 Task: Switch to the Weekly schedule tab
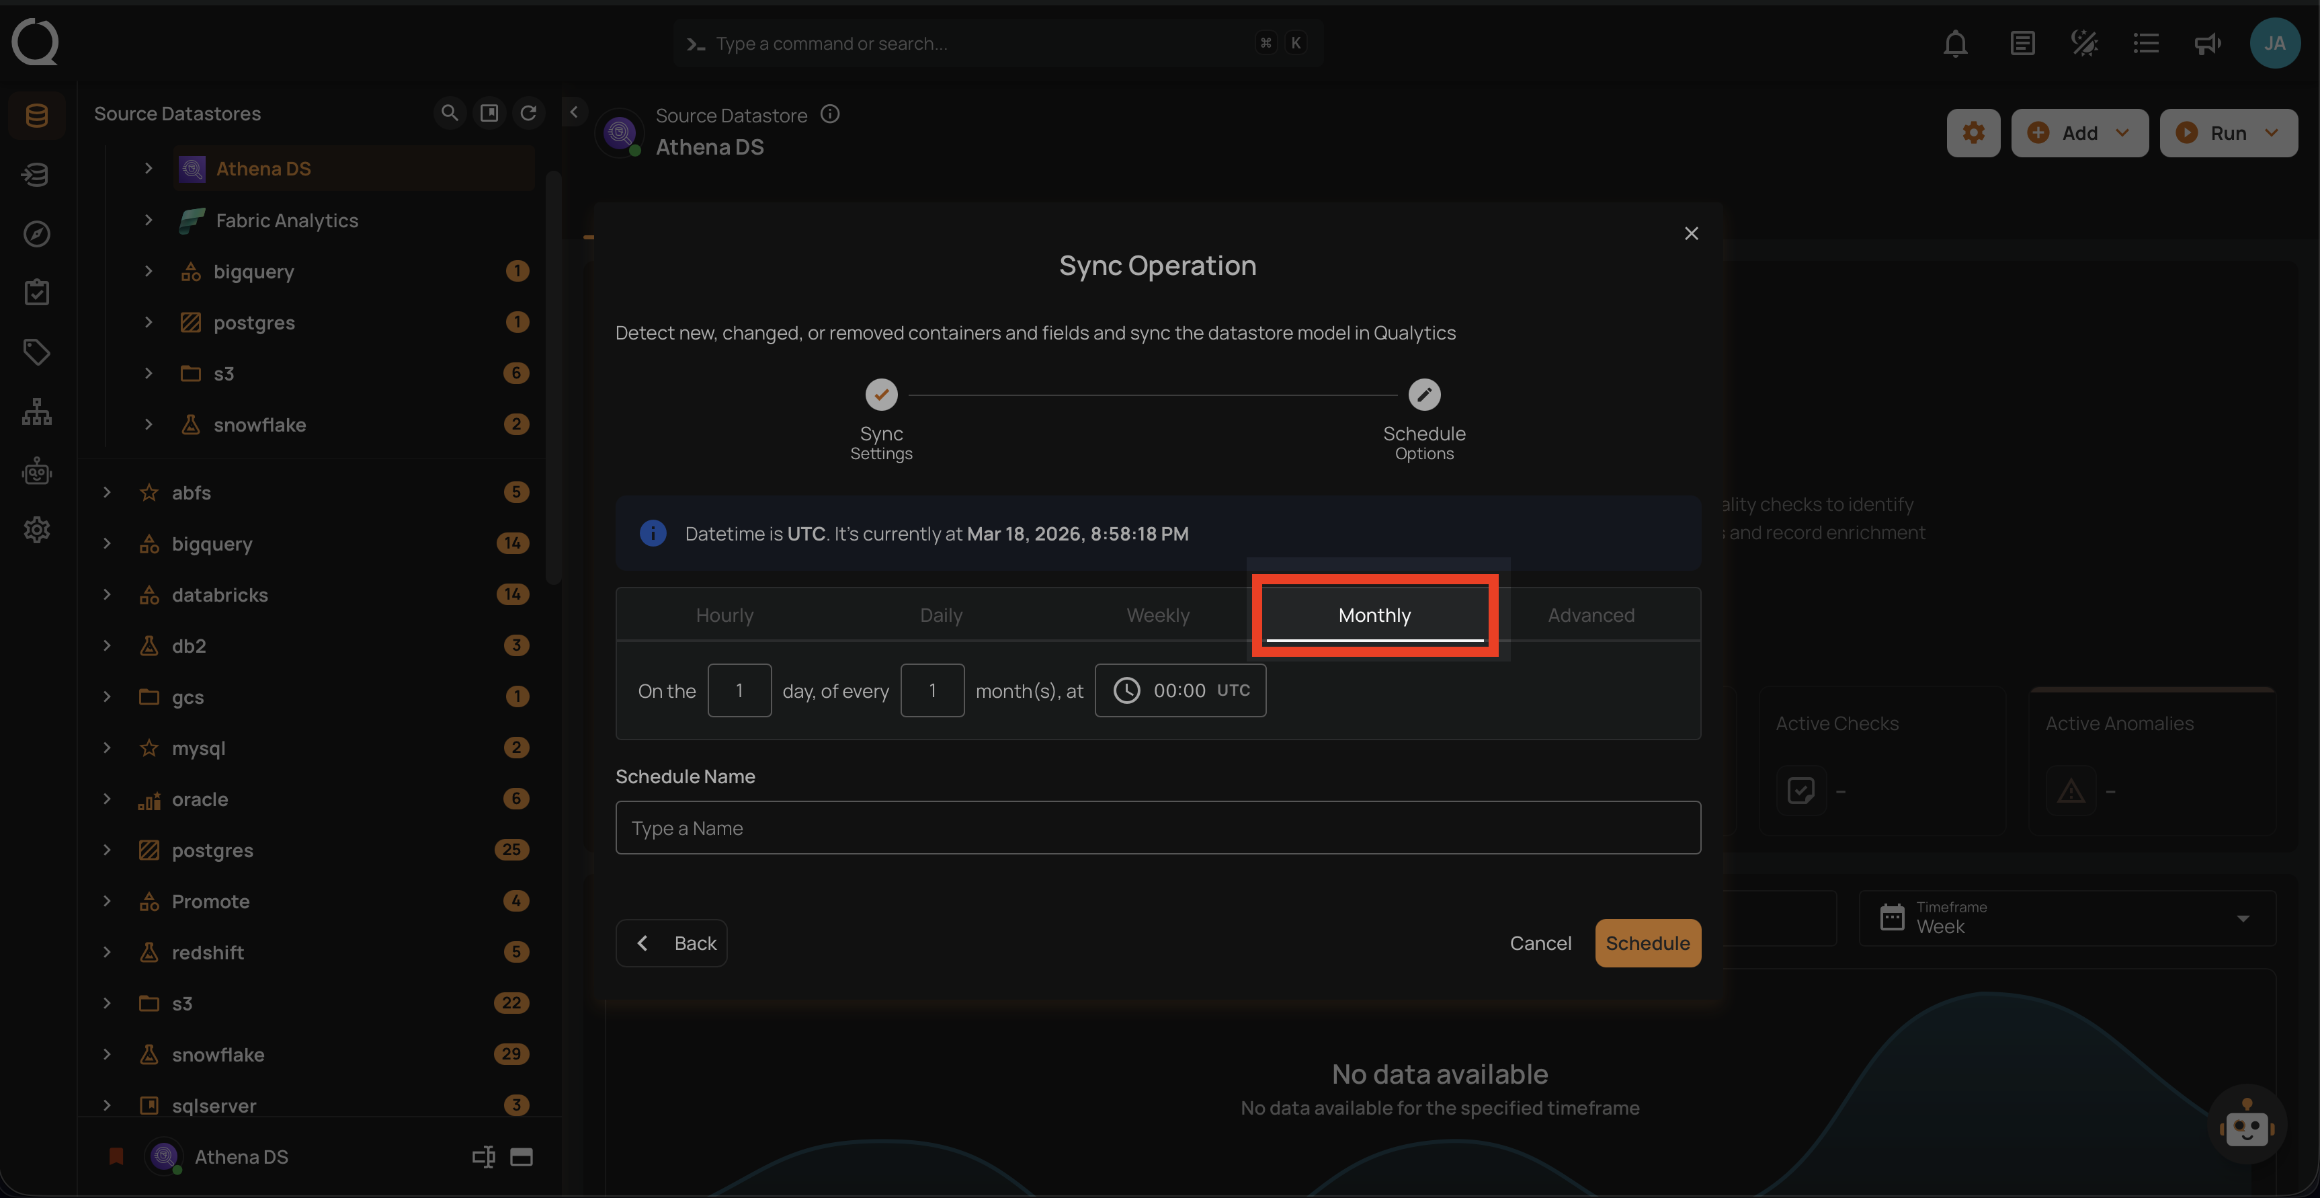1157,615
